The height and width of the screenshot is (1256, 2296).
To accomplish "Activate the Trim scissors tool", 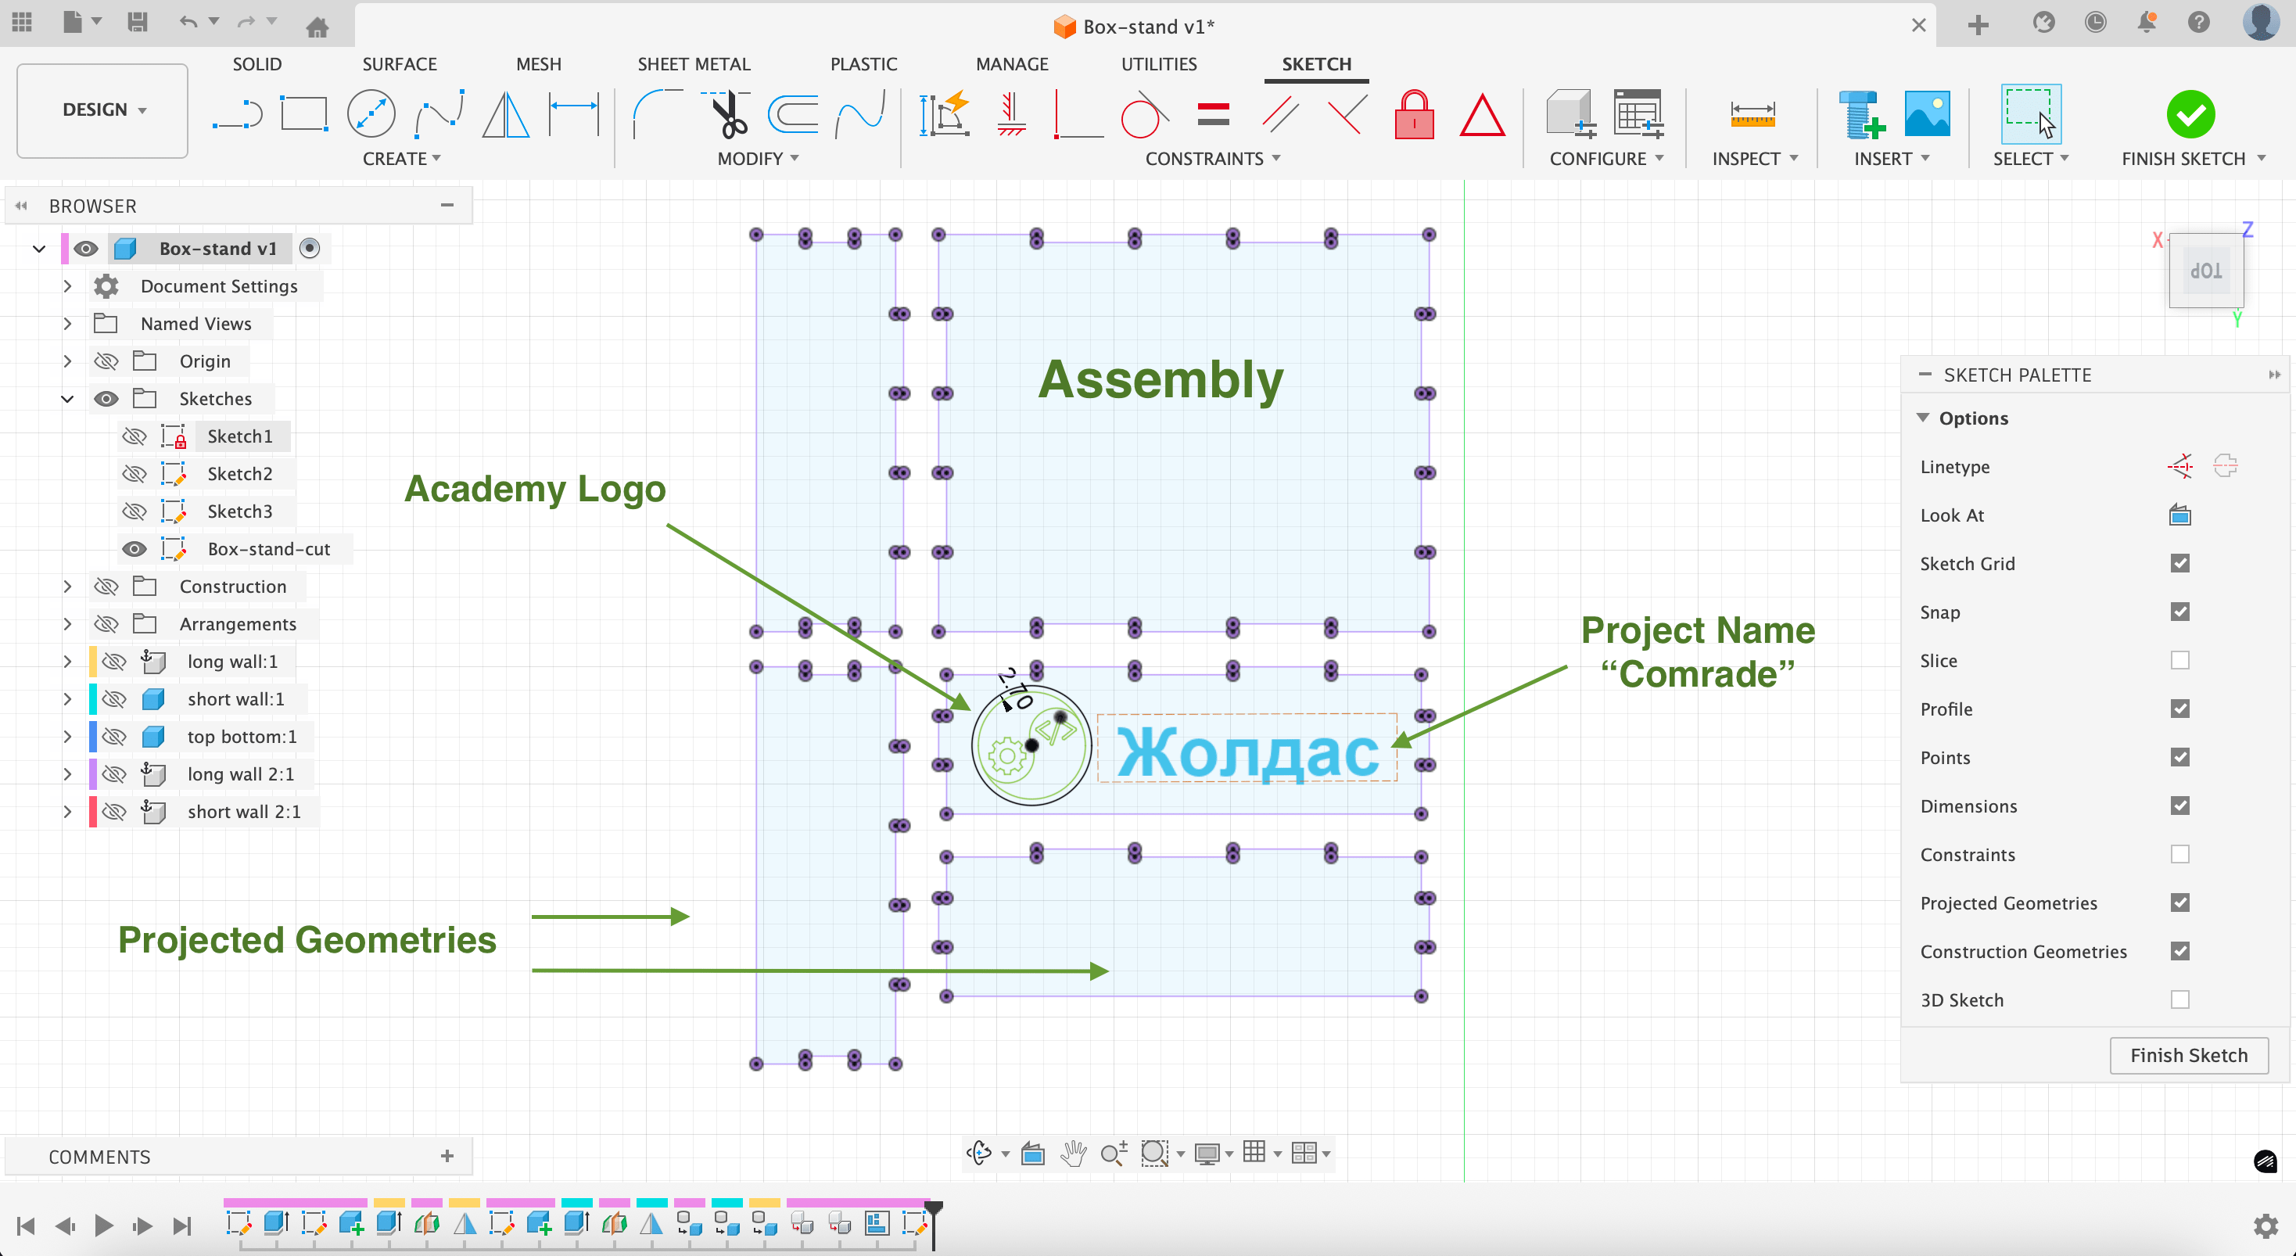I will [x=728, y=114].
